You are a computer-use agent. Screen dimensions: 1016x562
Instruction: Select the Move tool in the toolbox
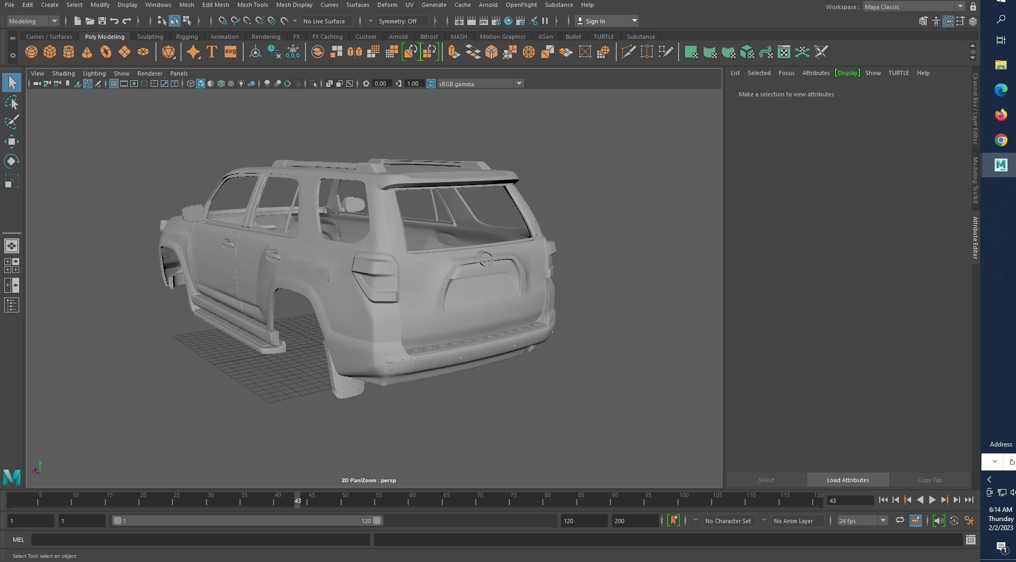12,142
